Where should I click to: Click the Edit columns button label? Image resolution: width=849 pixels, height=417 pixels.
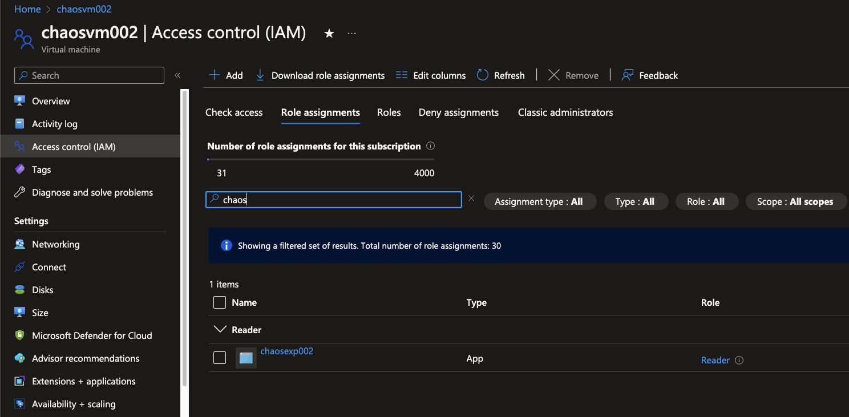439,75
